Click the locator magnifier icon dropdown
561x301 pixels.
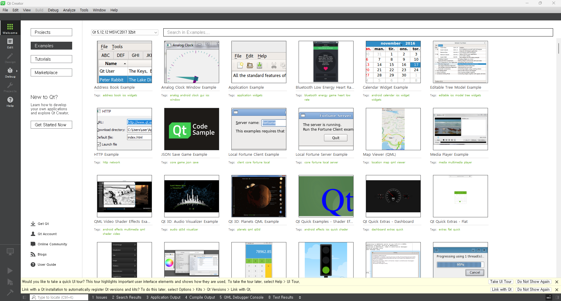(34, 297)
